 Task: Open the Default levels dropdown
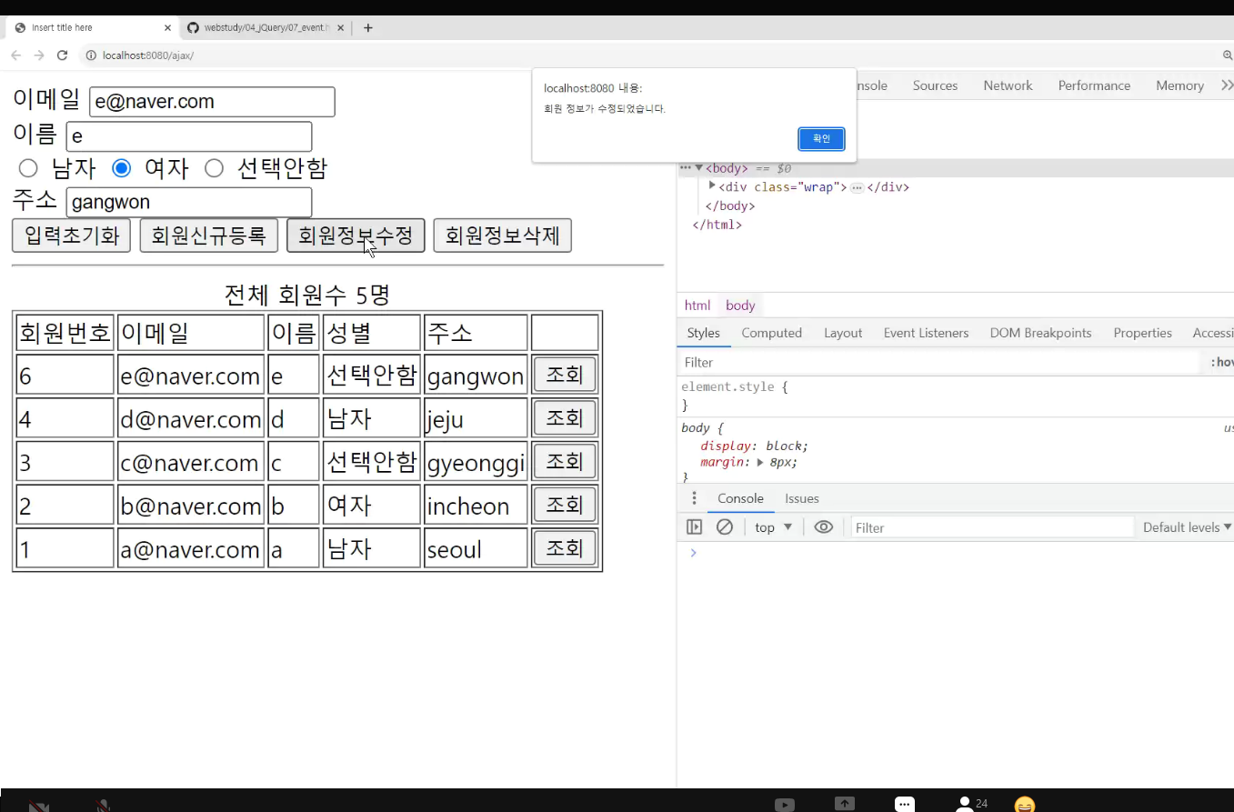tap(1188, 527)
